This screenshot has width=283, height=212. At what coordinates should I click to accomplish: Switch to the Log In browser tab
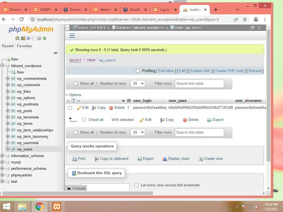(x=164, y=10)
